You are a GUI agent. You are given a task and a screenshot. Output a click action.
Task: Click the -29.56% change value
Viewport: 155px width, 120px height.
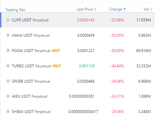(117, 112)
